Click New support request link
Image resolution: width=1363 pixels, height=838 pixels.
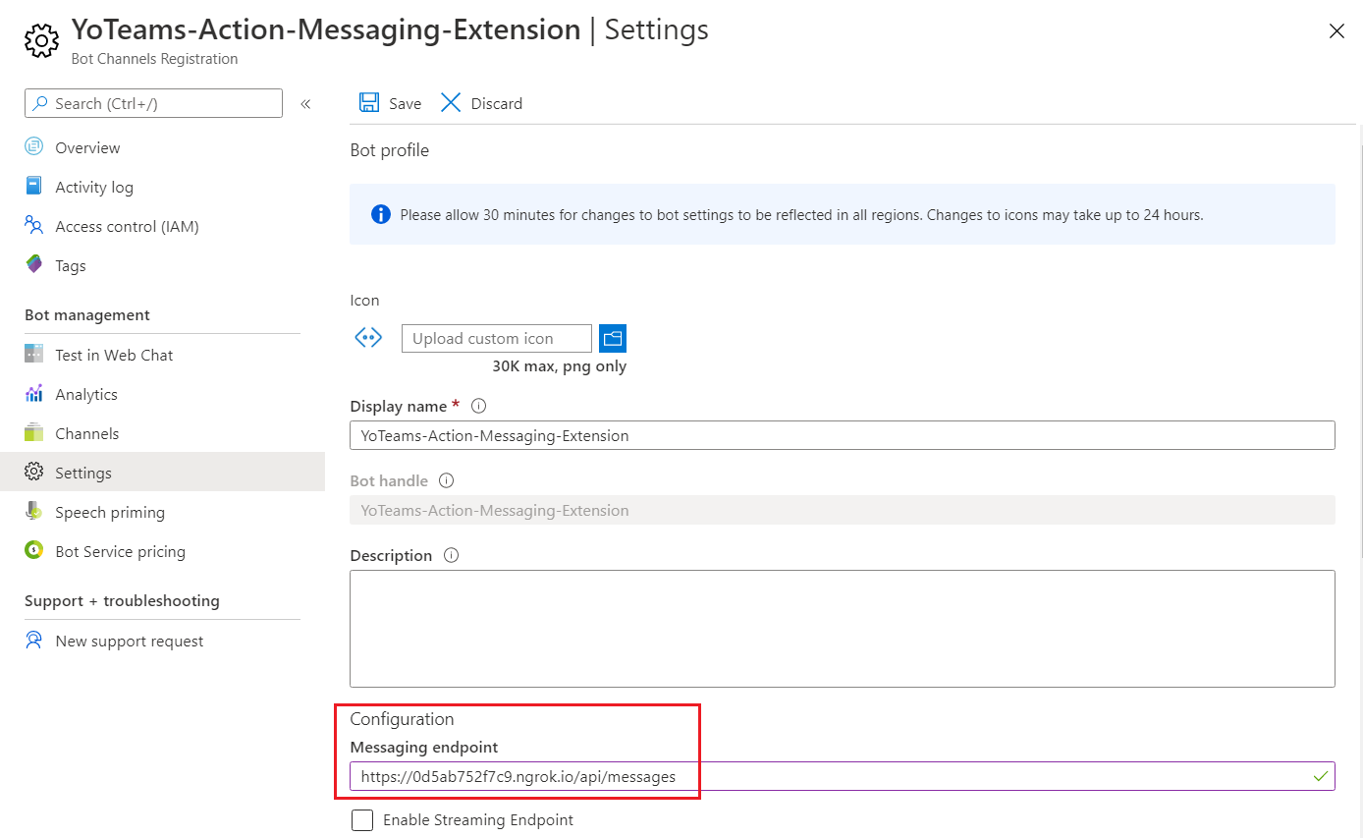click(129, 641)
